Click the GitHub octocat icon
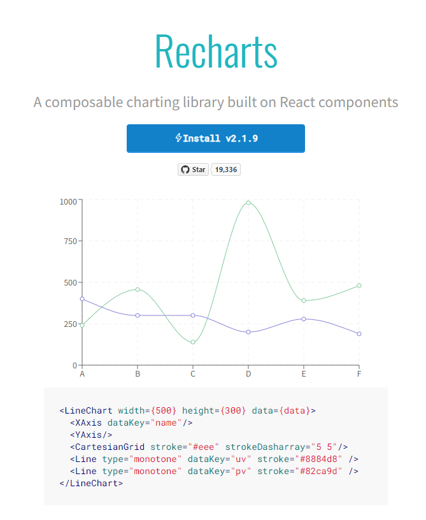 185,170
